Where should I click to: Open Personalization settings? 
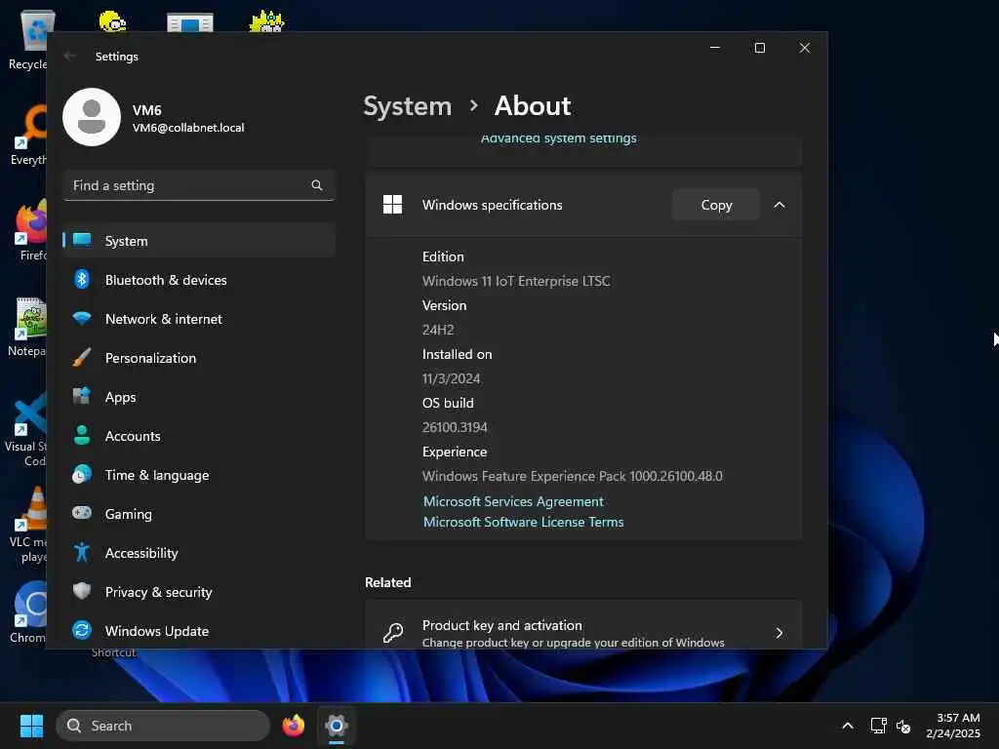pyautogui.click(x=199, y=358)
